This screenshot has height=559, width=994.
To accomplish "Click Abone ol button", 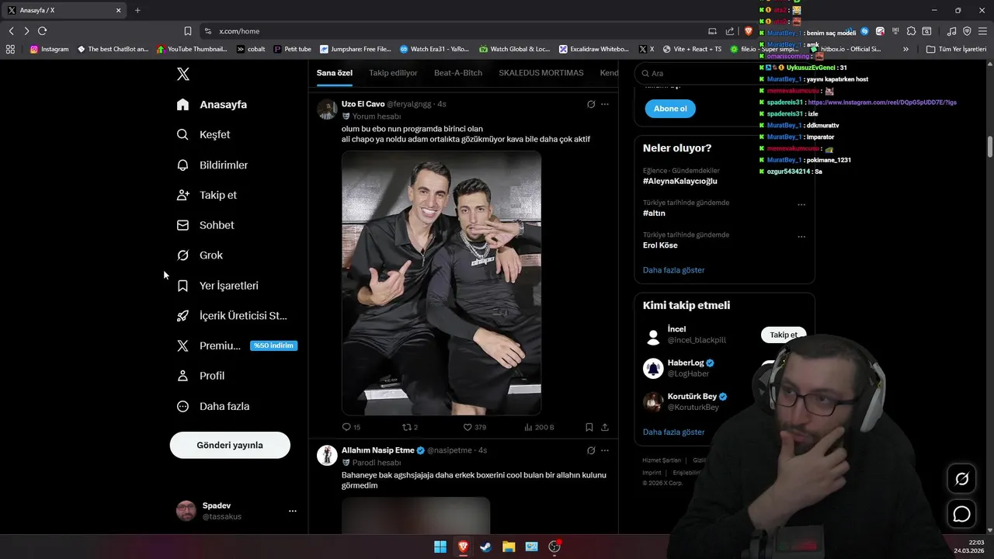I will click(x=670, y=109).
